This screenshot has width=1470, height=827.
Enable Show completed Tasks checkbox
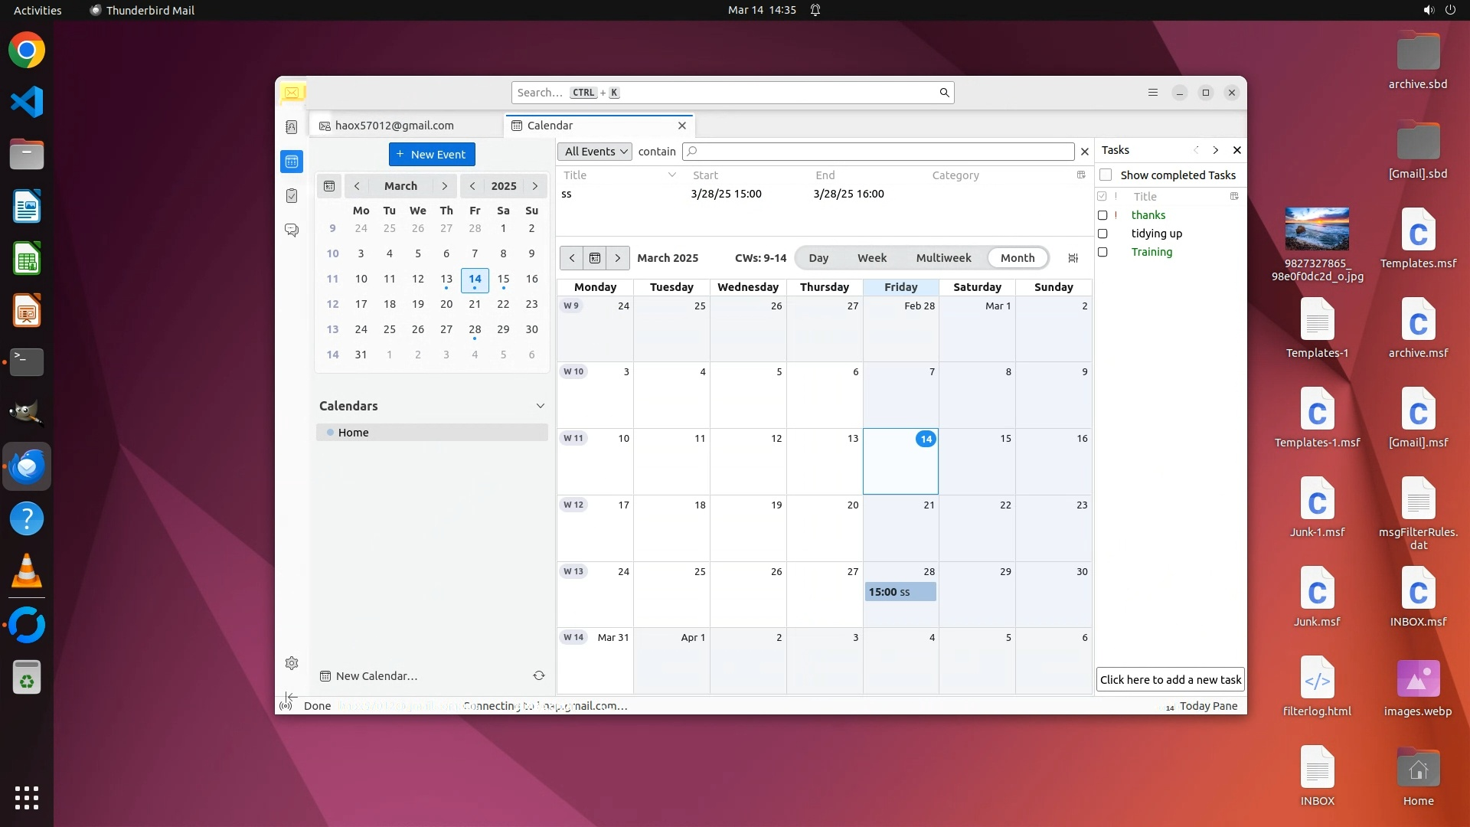coord(1106,175)
